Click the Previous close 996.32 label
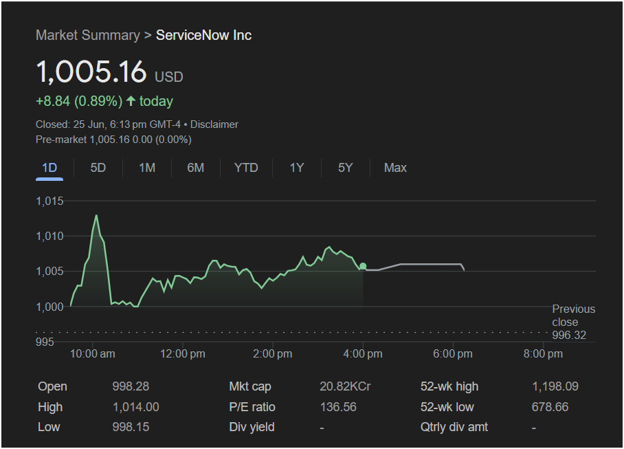This screenshot has width=624, height=449. 573,322
